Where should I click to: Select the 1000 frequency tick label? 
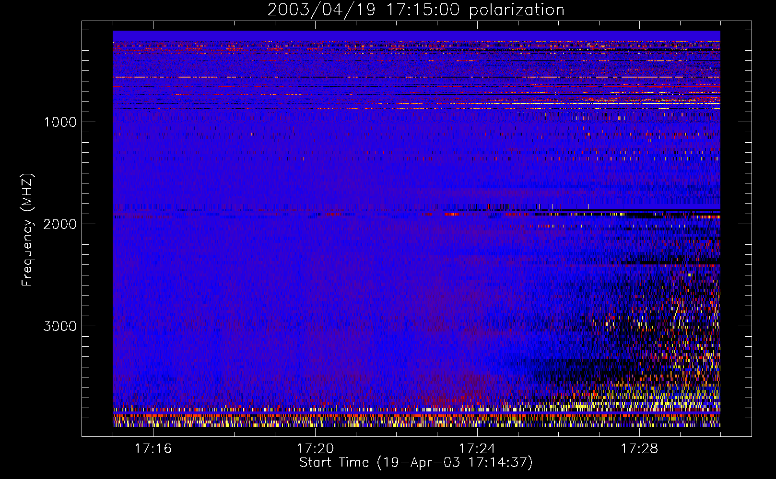coord(60,122)
